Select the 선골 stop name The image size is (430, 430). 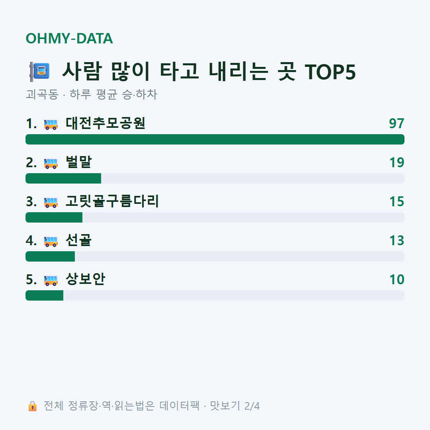78,240
